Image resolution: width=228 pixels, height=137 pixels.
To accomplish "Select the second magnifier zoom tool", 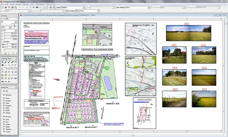I will click(x=9, y=62).
